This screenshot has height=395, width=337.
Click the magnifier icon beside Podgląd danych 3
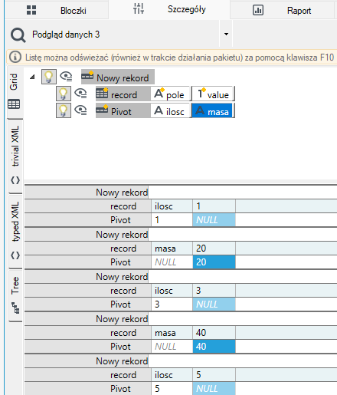tap(18, 35)
